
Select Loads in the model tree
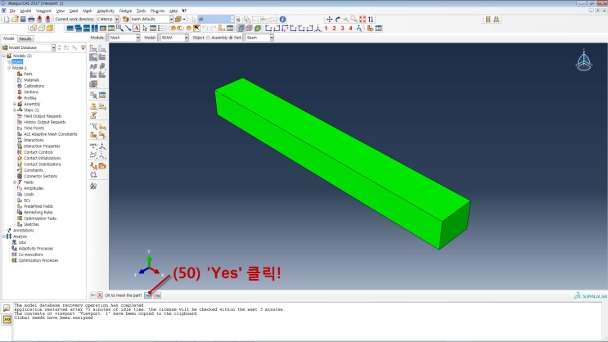(29, 194)
